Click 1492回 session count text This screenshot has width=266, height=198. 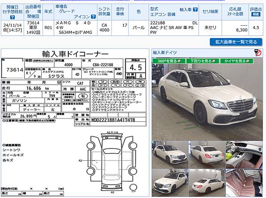[x=33, y=32]
